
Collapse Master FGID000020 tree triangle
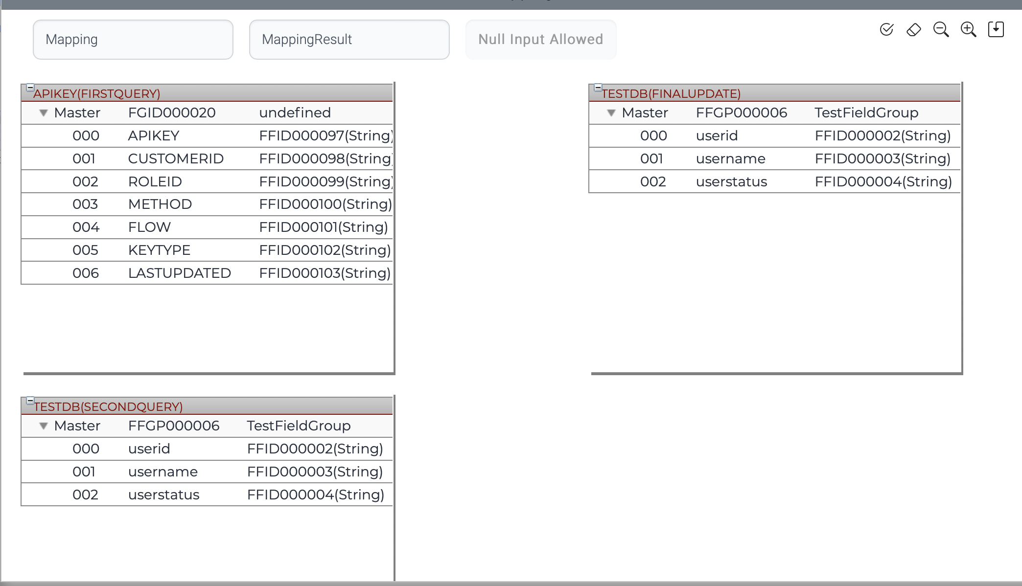click(x=44, y=113)
